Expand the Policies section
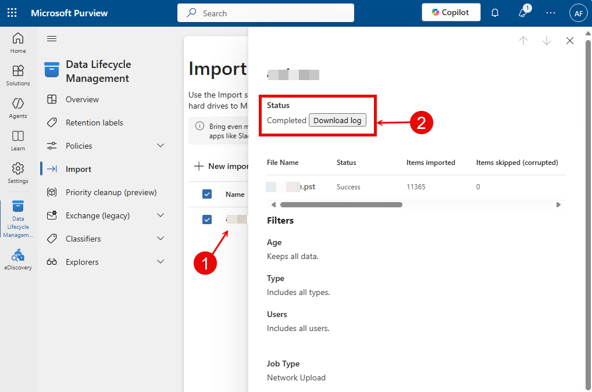Image resolution: width=592 pixels, height=392 pixels. tap(161, 146)
